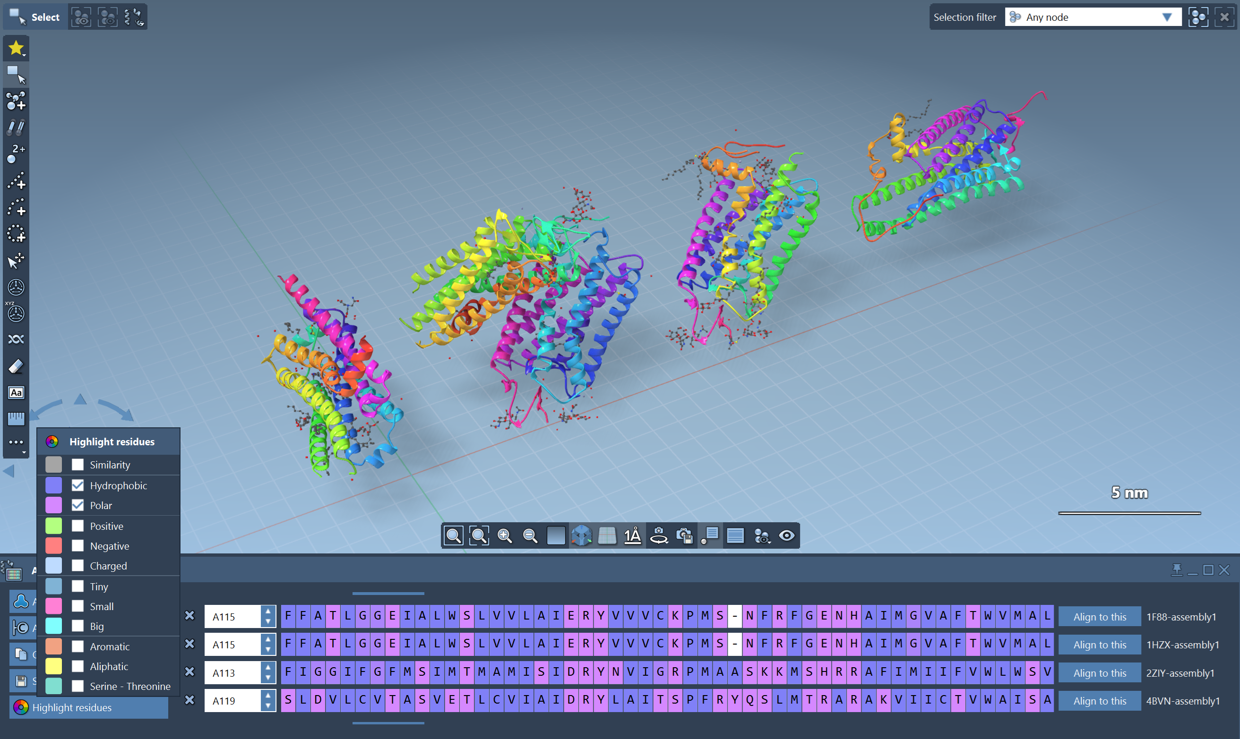This screenshot has height=739, width=1240.
Task: Enable the Similarity highlight checkbox
Action: click(x=77, y=465)
